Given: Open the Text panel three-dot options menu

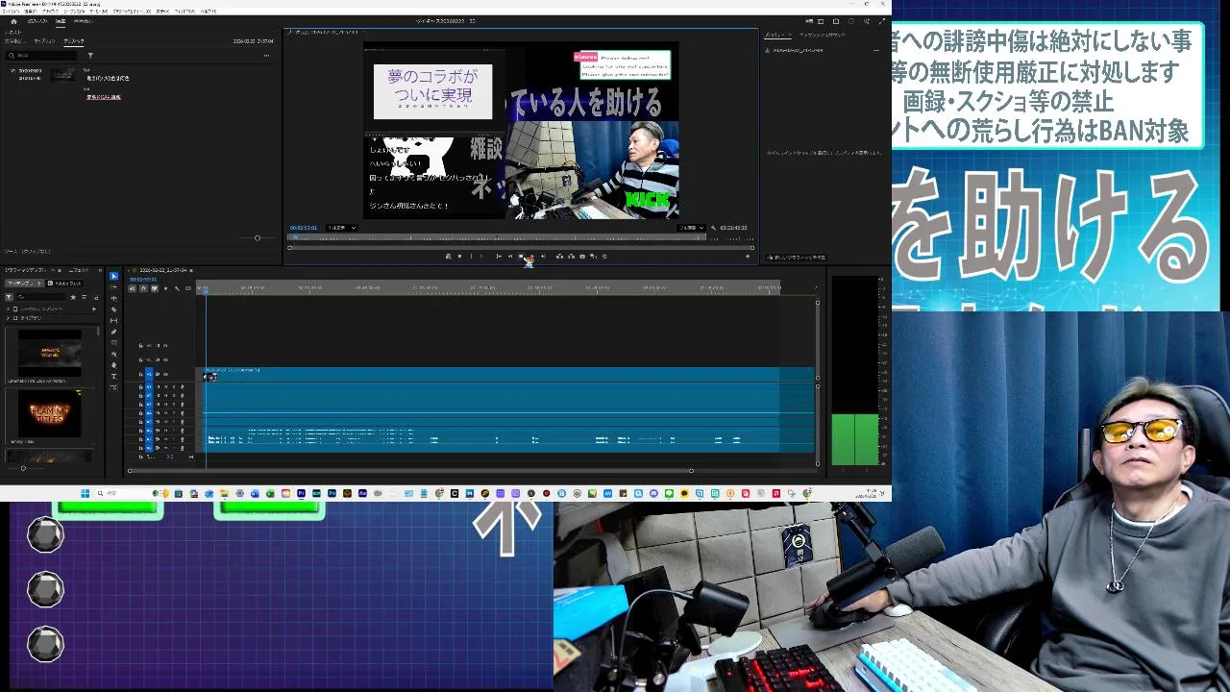Looking at the screenshot, I should (266, 56).
